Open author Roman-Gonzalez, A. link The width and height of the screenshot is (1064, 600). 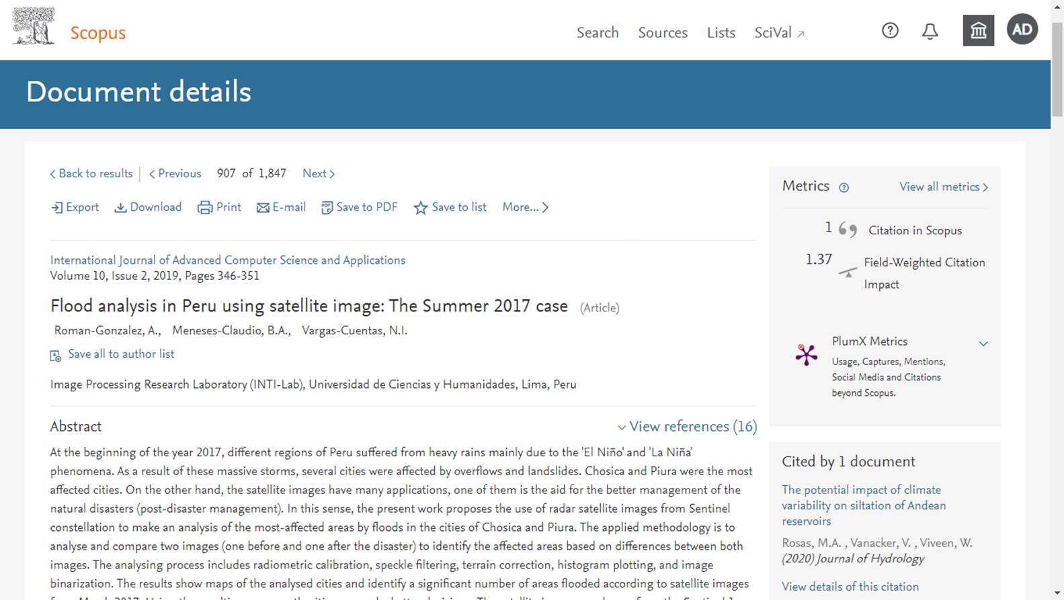pos(108,330)
